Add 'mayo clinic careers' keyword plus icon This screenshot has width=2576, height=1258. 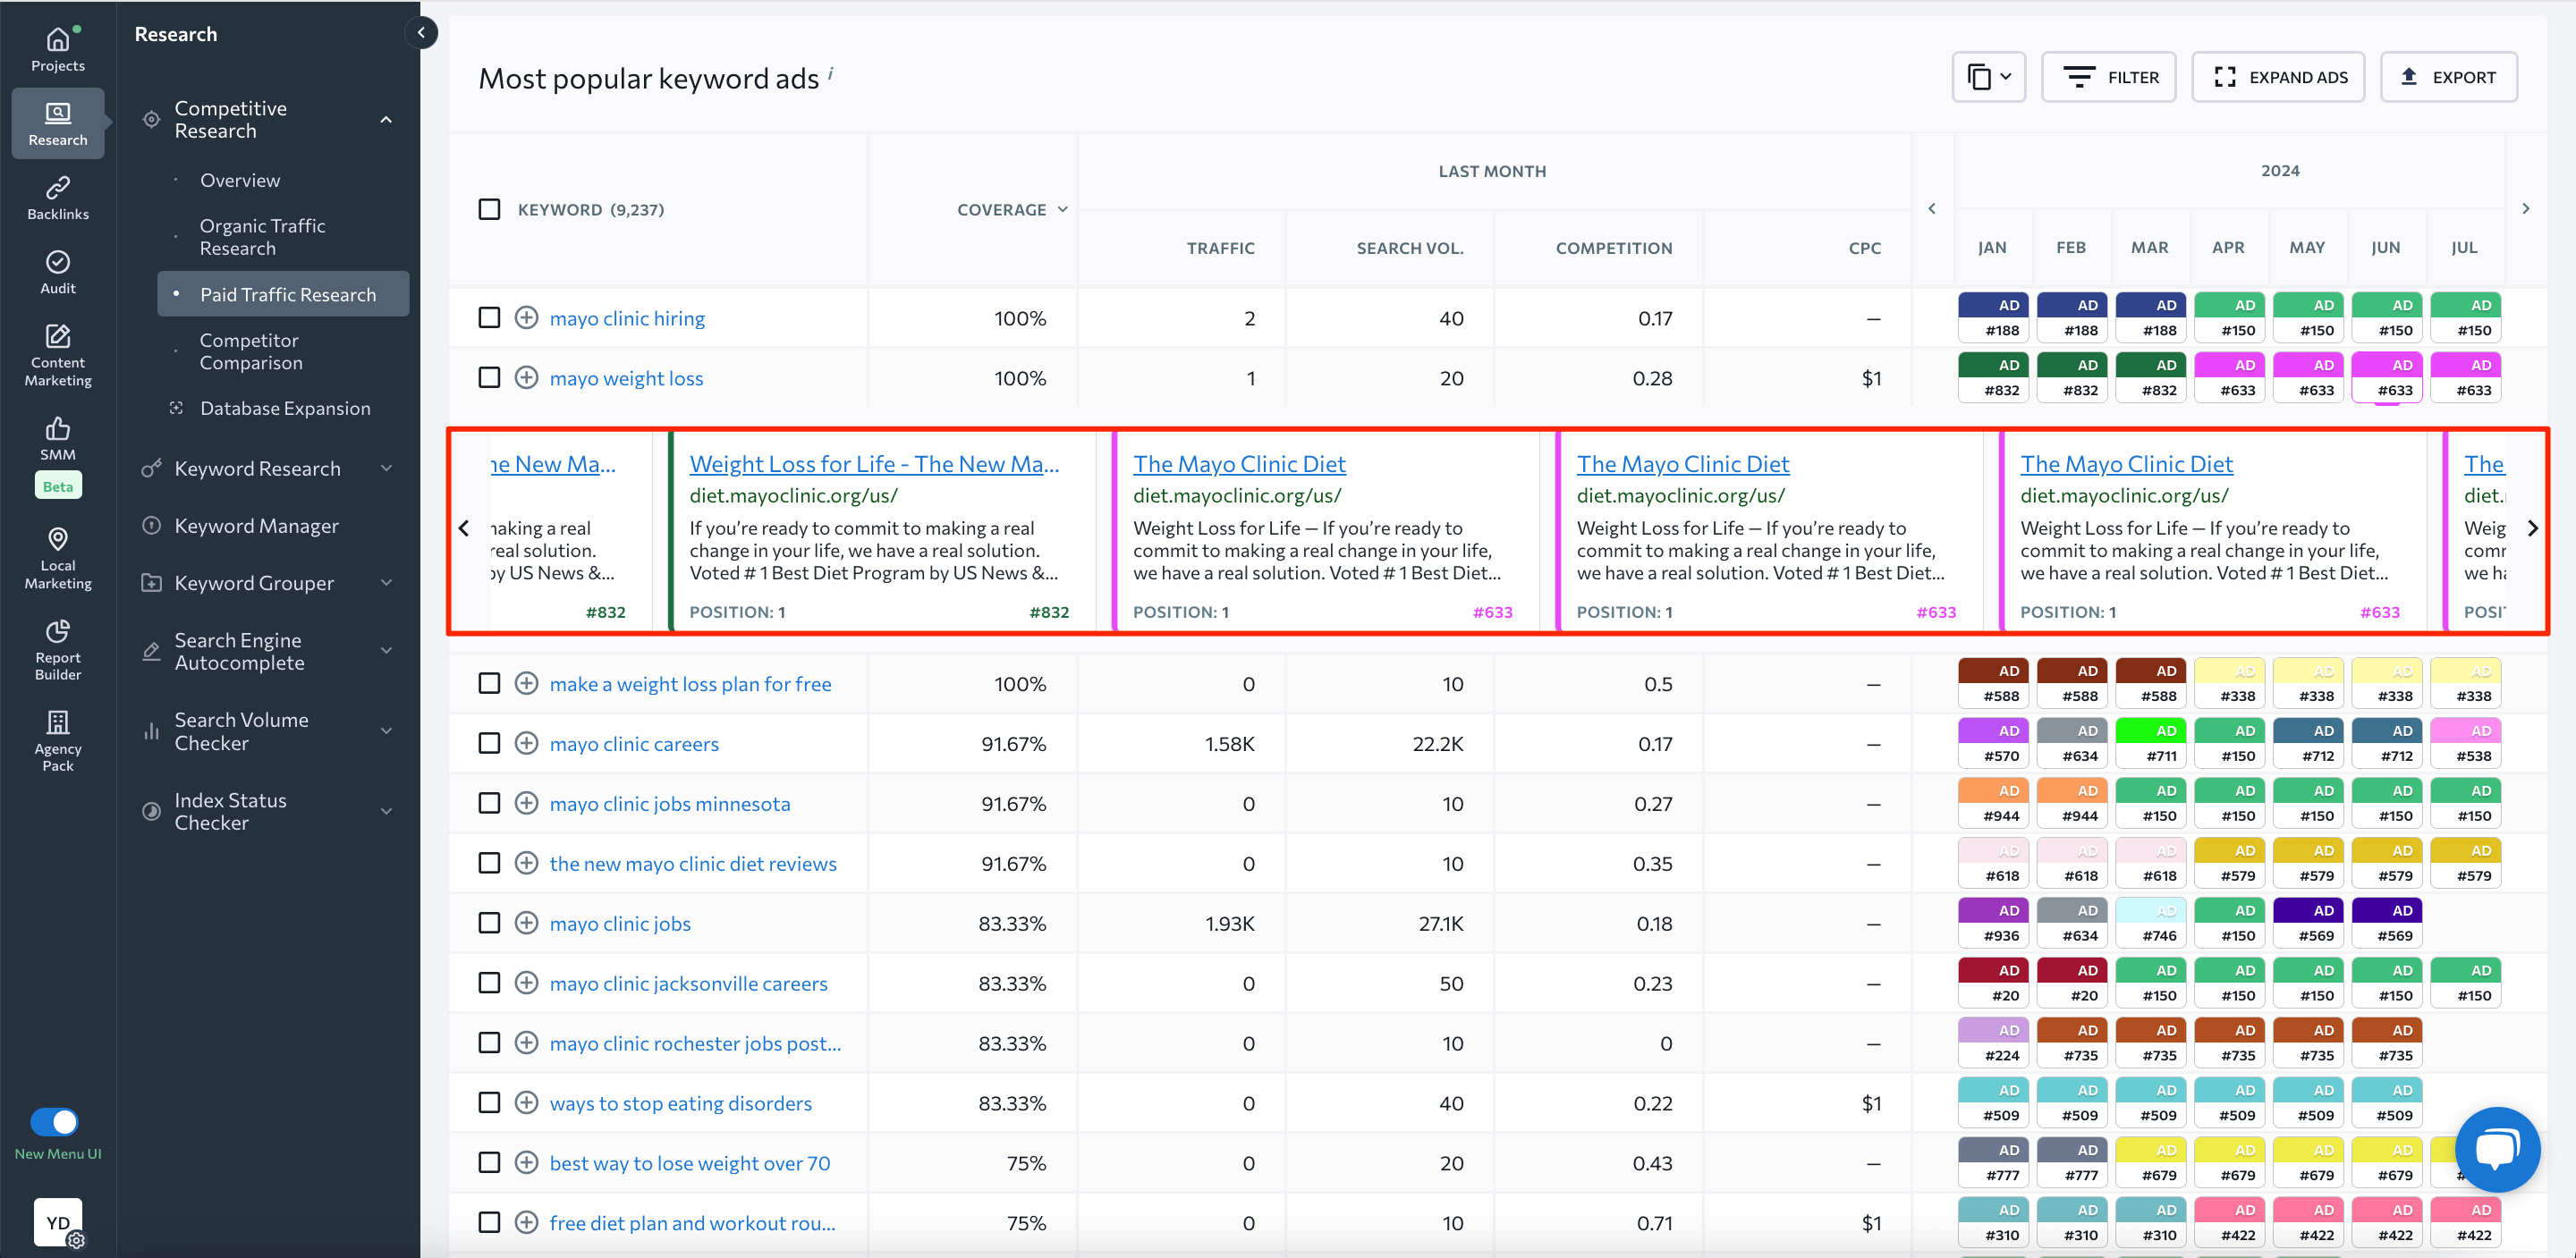coord(526,743)
